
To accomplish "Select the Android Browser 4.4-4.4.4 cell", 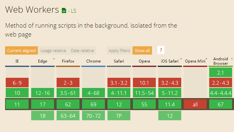I will (x=221, y=93).
